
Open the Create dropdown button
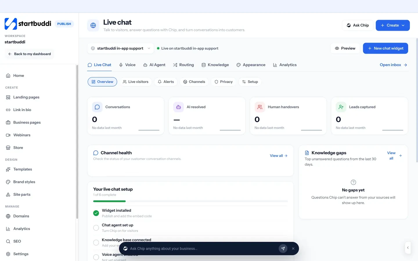click(x=393, y=25)
